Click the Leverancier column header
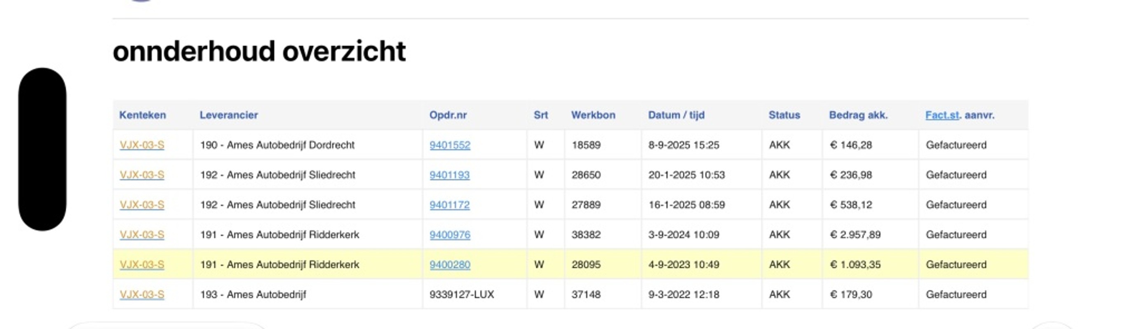Image resolution: width=1141 pixels, height=329 pixels. (228, 115)
